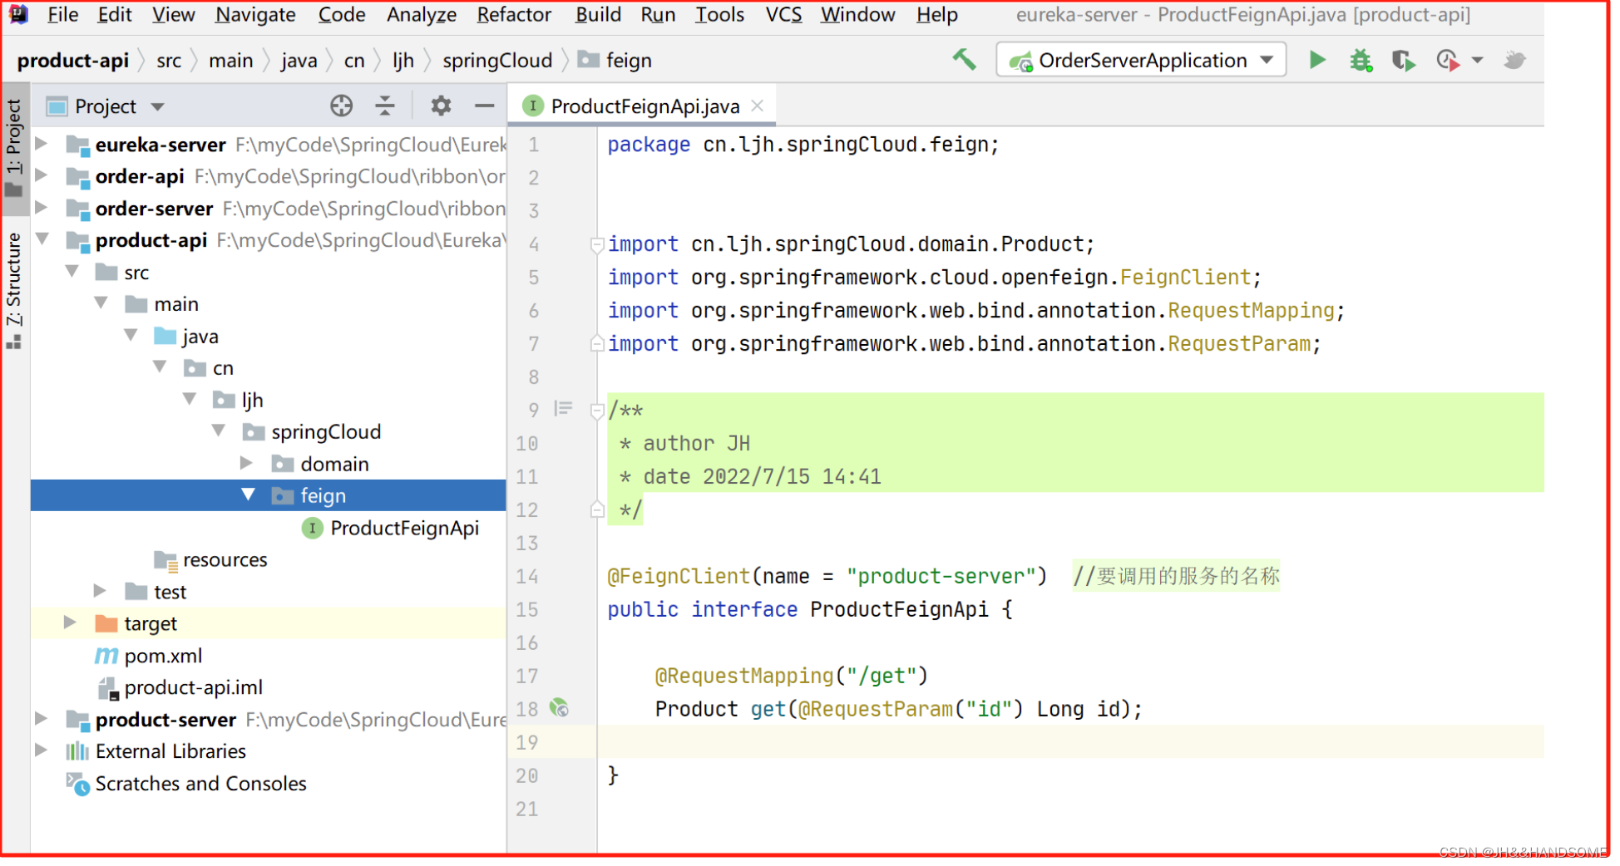Image resolution: width=1620 pixels, height=866 pixels.
Task: Expand the order-api module
Action: 42,176
